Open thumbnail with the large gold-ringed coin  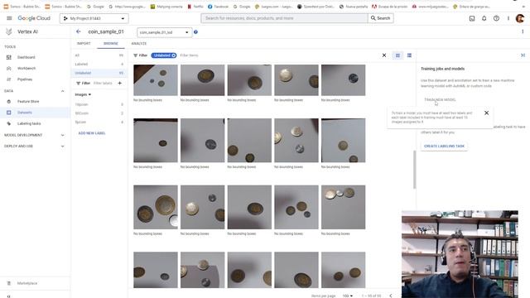click(156, 207)
